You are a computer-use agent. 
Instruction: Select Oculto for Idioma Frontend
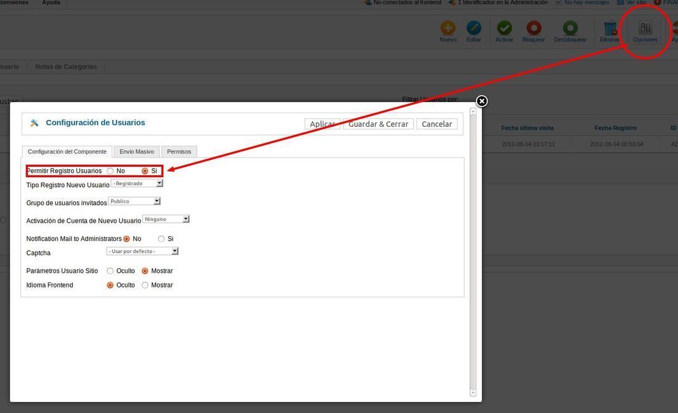tap(110, 285)
